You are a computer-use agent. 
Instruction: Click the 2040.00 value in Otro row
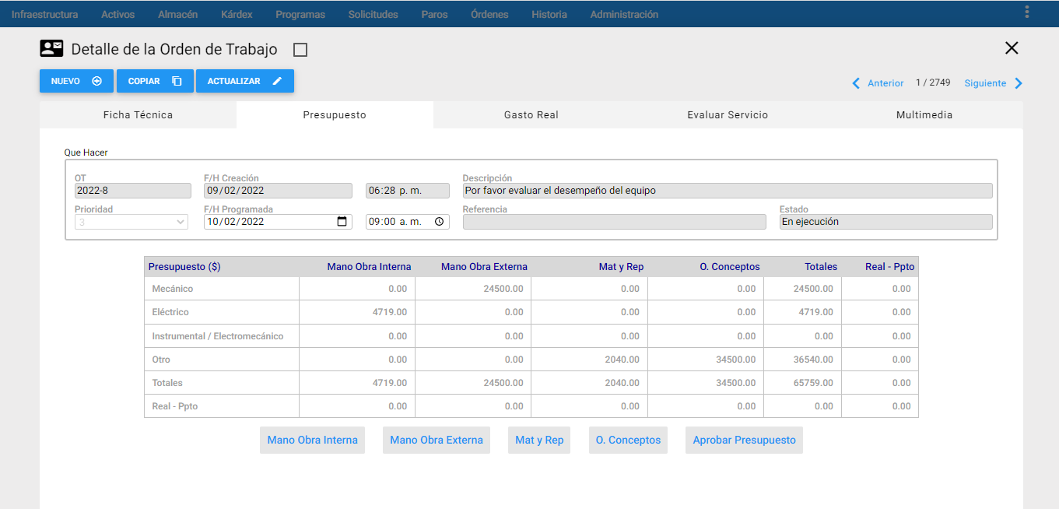(x=622, y=360)
